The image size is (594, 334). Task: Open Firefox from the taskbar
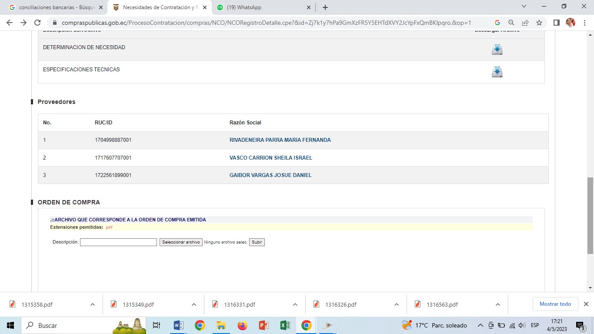point(242,325)
